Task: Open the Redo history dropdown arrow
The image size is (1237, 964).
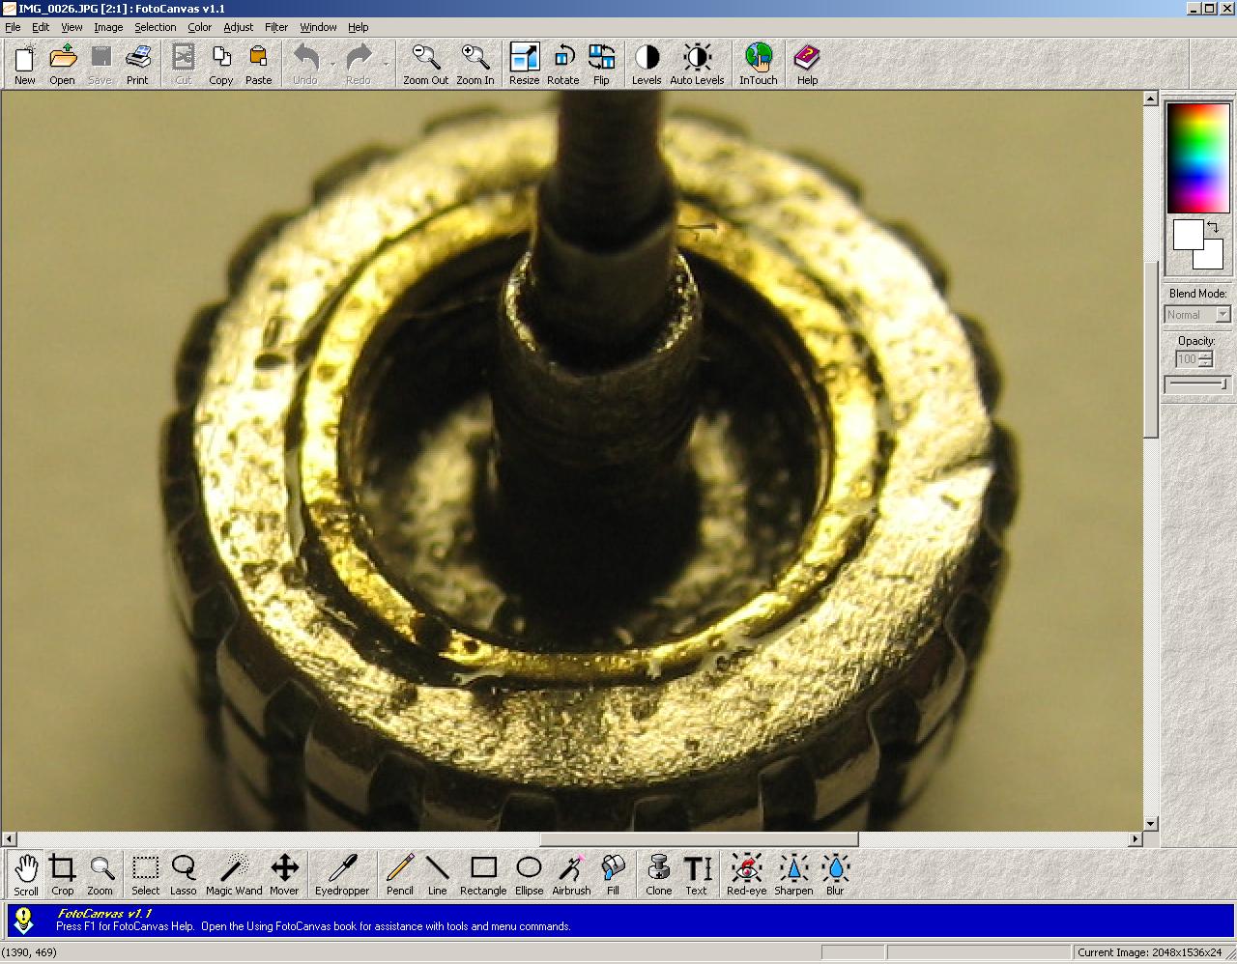Action: click(386, 65)
